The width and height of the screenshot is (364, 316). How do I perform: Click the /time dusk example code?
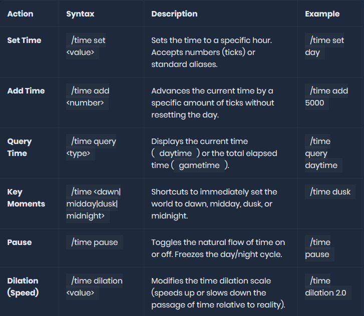click(330, 192)
